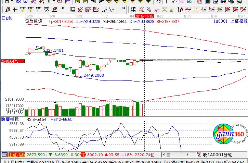Click the 魏廉指标 indicator label

click(10, 119)
